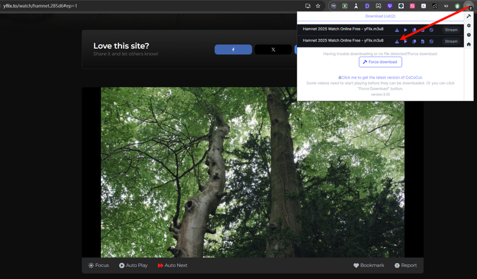Download the first Hamnet m3u8 entry

397,30
